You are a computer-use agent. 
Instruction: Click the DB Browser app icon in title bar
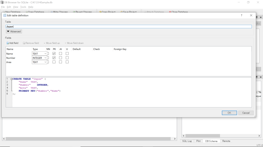(2, 2)
